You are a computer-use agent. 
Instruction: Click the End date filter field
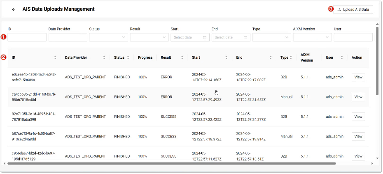tap(231, 37)
